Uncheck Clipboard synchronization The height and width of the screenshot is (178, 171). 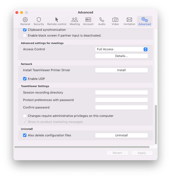tap(25, 30)
